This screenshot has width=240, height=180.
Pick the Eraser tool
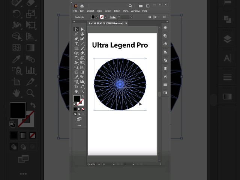coord(82,53)
